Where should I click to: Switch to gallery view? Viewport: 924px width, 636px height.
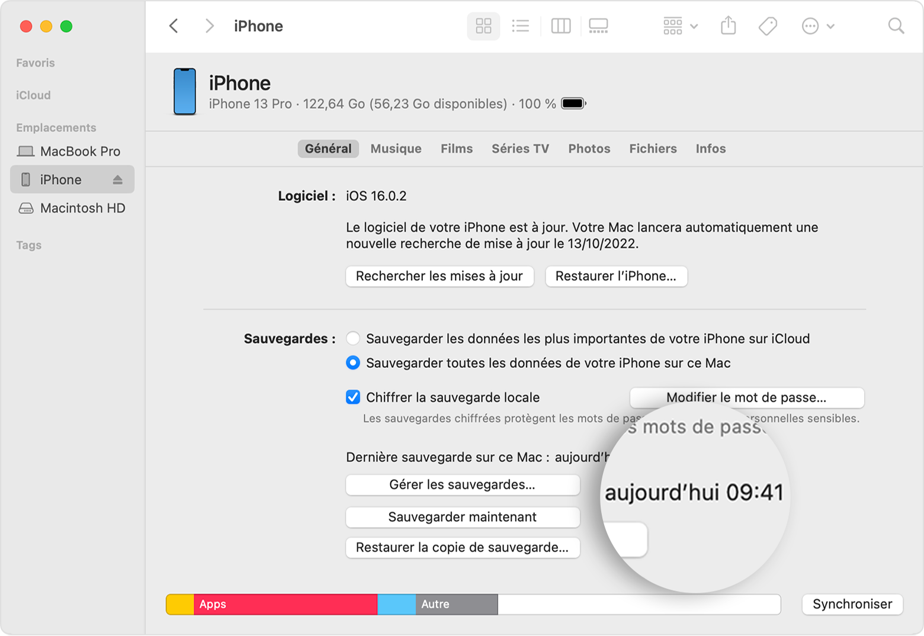[598, 26]
